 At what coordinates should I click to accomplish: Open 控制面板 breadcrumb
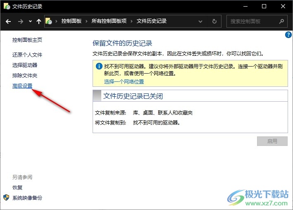coord(71,21)
